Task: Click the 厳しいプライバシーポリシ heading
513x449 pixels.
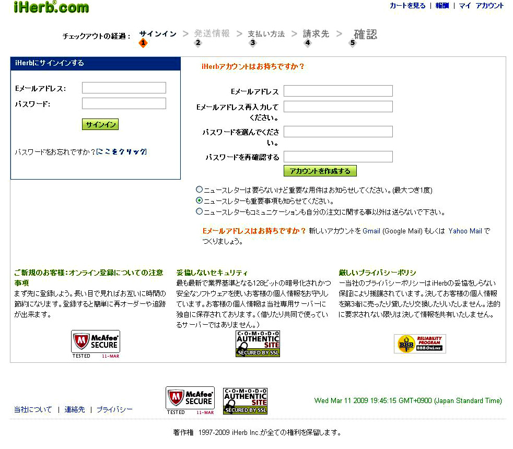Action: pos(377,273)
